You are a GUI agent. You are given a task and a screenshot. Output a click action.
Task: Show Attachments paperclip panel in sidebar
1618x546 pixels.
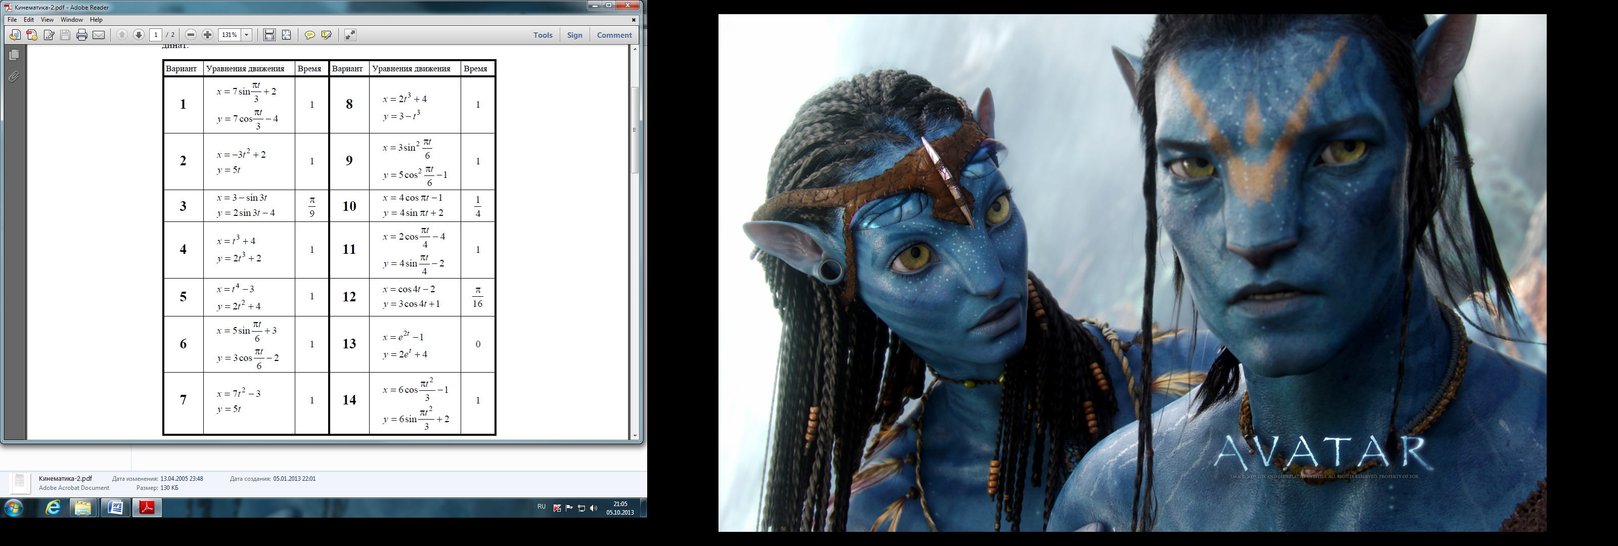coord(14,77)
